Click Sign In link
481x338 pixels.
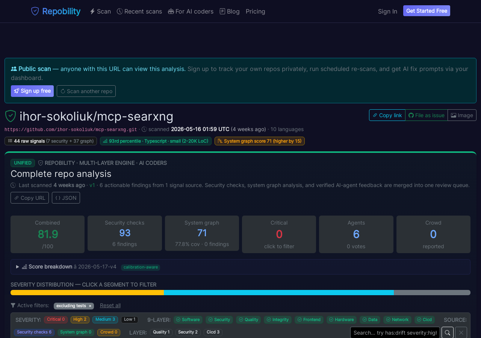387,11
